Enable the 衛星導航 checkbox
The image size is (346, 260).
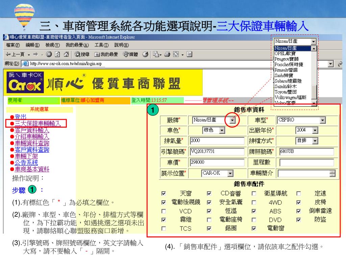point(254,194)
